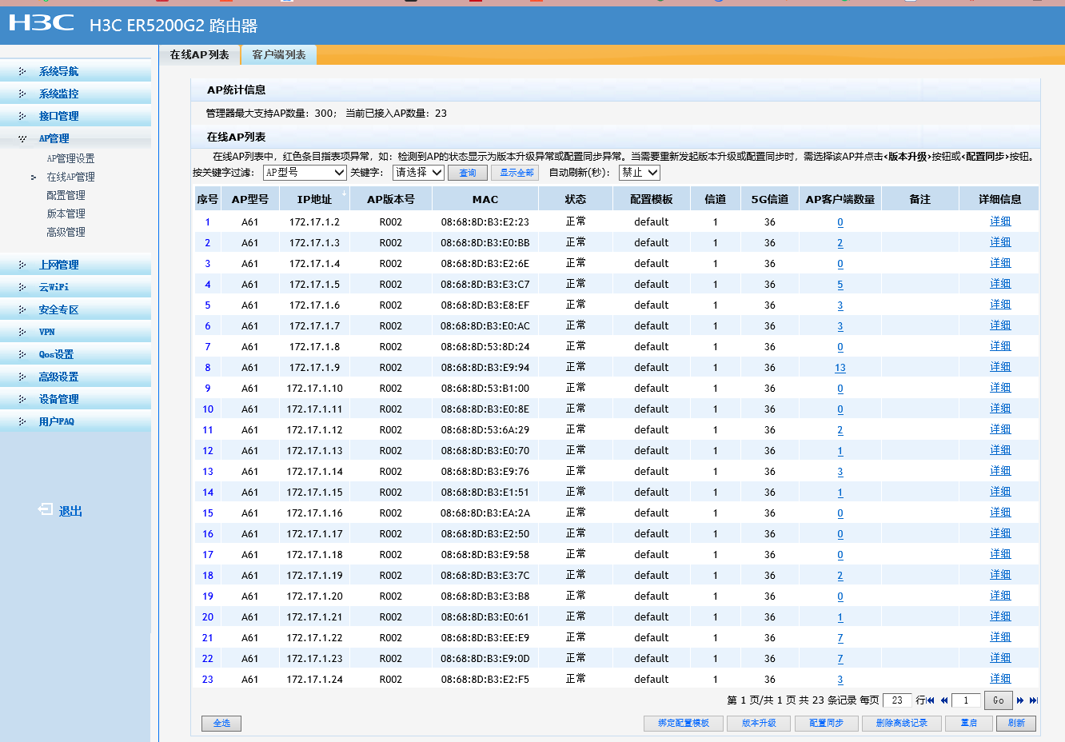
Task: Click the previous page arrow icon
Action: [944, 700]
